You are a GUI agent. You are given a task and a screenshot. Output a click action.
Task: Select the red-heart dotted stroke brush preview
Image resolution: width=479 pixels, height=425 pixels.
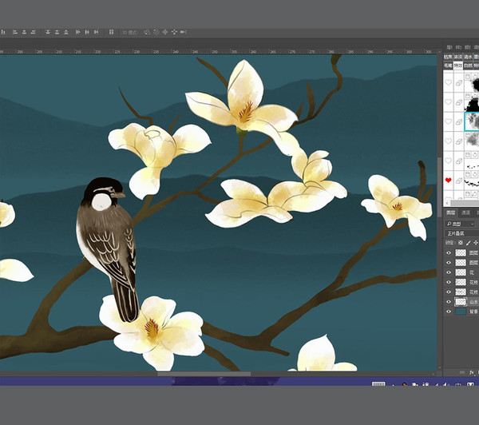coord(472,181)
